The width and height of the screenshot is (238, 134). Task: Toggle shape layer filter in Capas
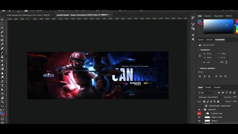[230, 93]
